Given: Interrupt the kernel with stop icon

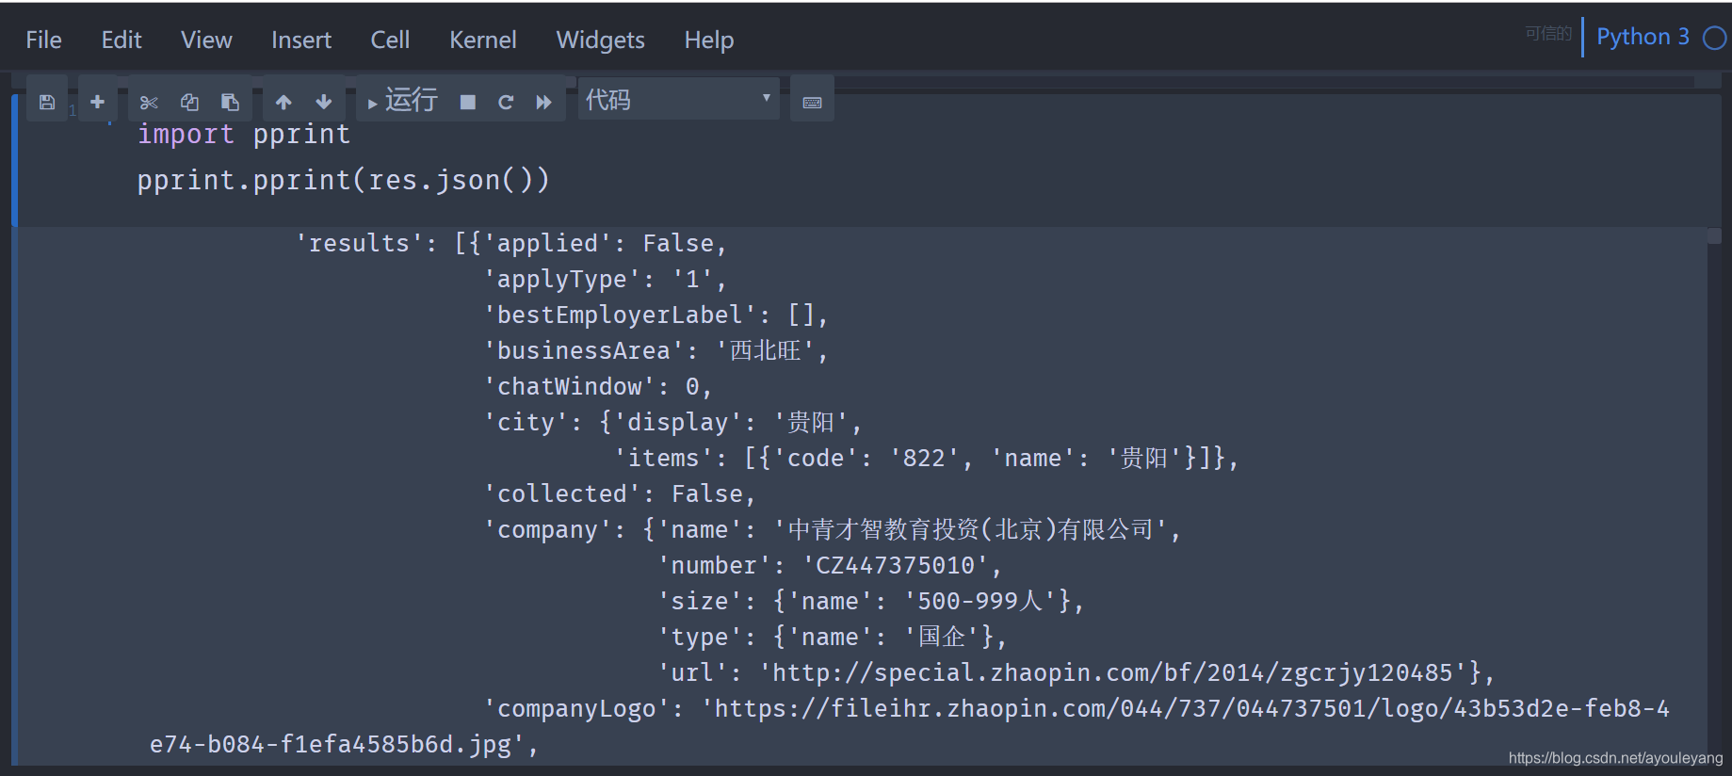Looking at the screenshot, I should coord(467,102).
